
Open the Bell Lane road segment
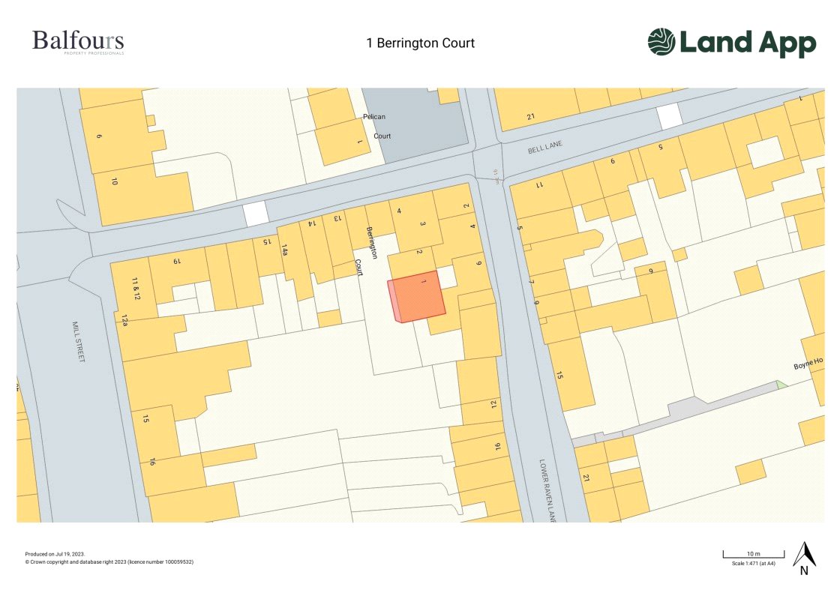547,147
